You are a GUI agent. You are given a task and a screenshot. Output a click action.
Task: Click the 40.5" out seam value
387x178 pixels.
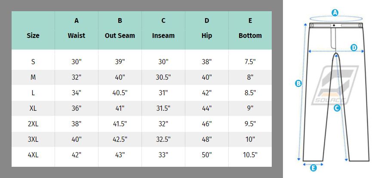click(x=120, y=93)
